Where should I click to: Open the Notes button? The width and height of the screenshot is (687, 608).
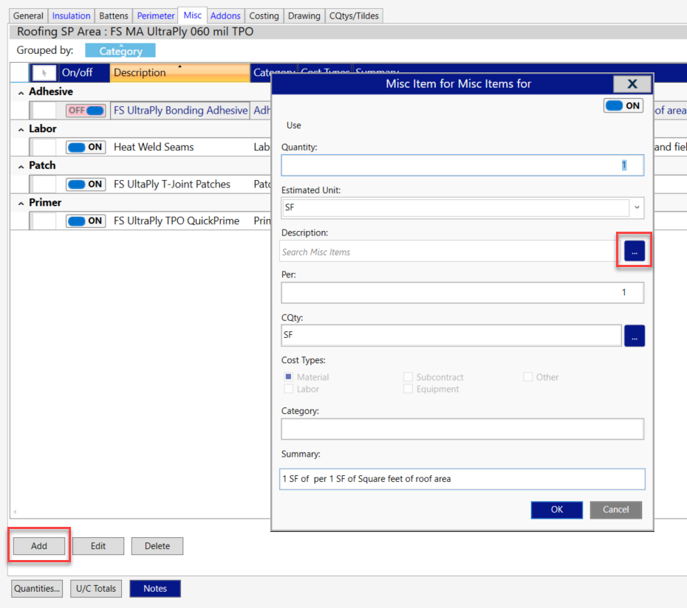(x=155, y=588)
